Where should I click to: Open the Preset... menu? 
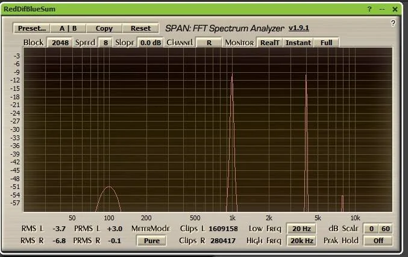(x=32, y=28)
